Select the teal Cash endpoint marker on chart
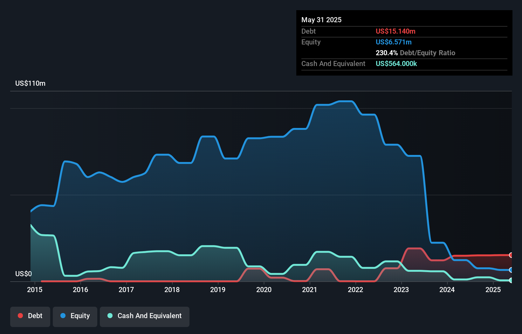The width and height of the screenshot is (522, 334). 511,281
